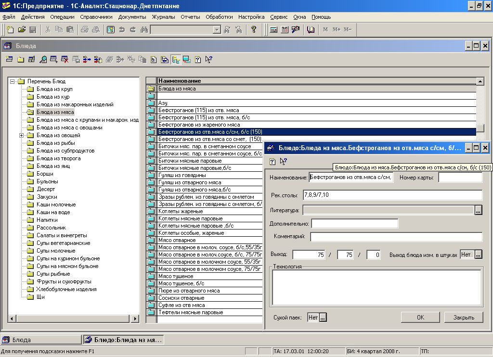Click the Edit item icon in Блюда toolbar
The height and width of the screenshot is (357, 493).
point(32,59)
